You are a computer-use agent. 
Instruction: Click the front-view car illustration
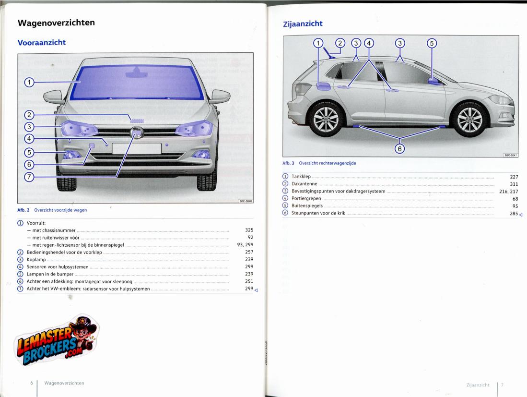[x=135, y=128]
